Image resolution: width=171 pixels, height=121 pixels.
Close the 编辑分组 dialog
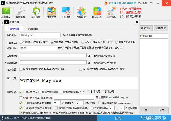[137, 22]
